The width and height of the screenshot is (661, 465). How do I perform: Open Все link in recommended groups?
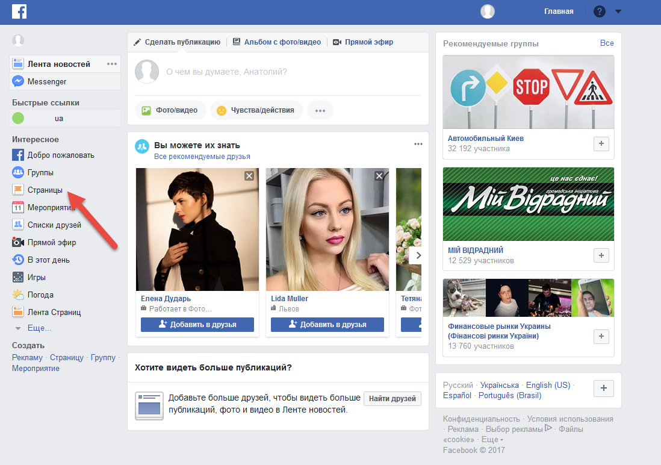point(607,43)
